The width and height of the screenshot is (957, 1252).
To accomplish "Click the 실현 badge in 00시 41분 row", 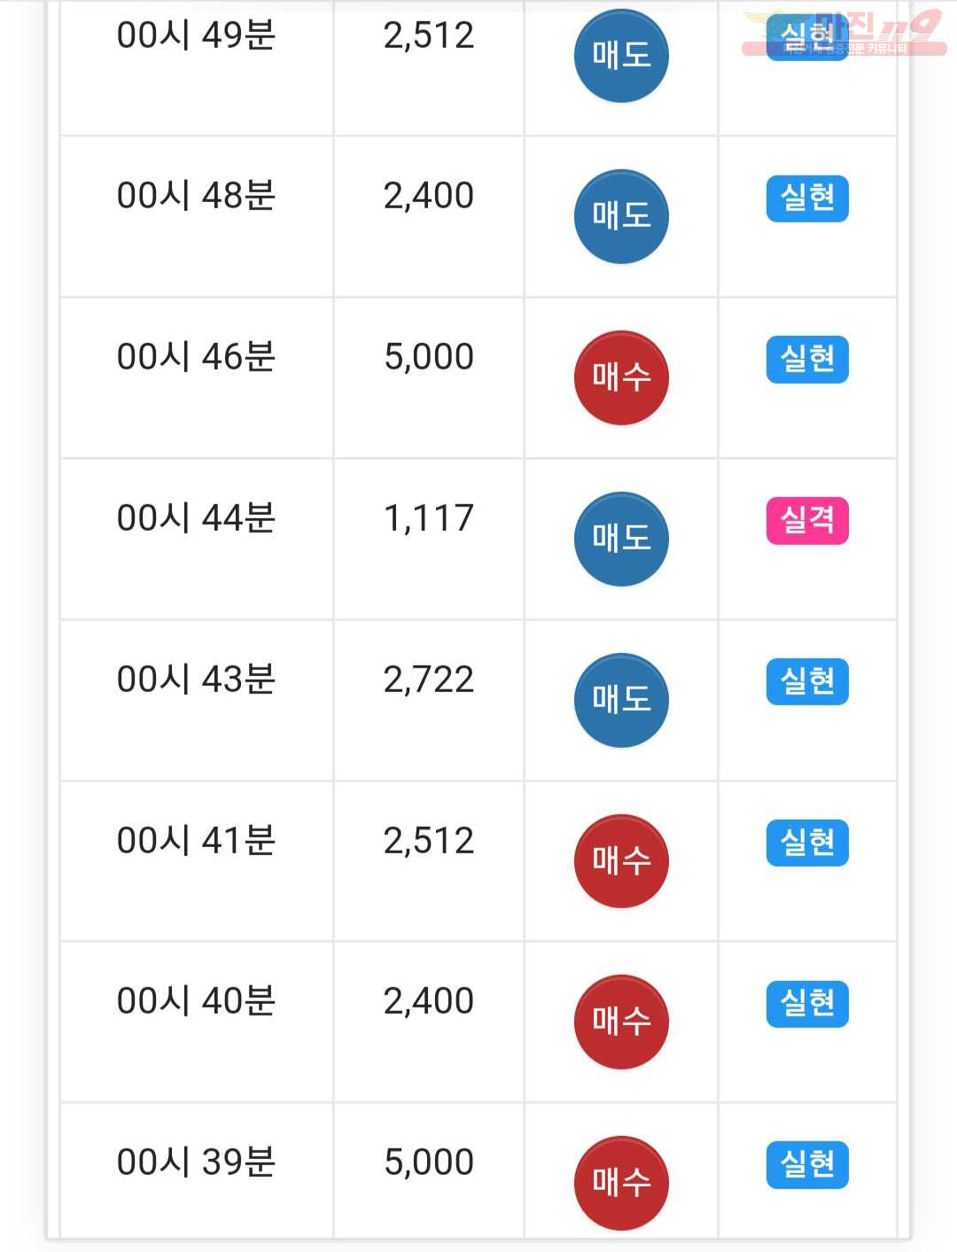I will click(807, 843).
